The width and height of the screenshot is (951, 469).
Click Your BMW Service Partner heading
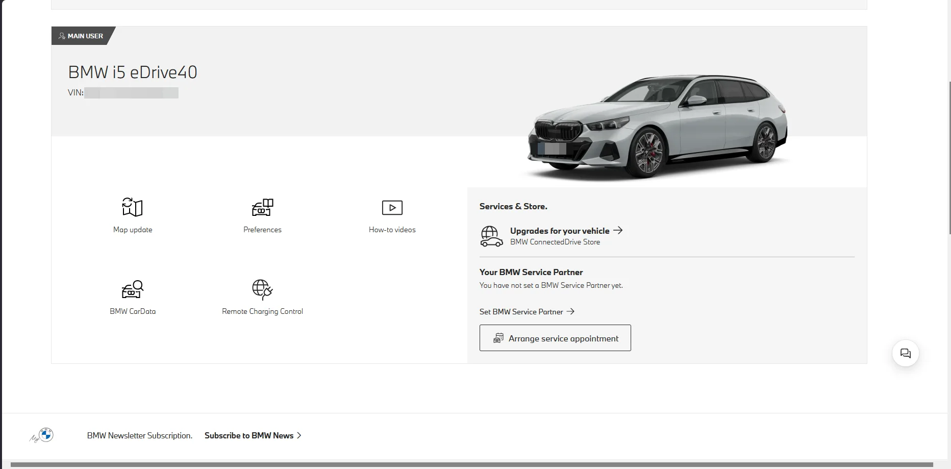(x=531, y=272)
